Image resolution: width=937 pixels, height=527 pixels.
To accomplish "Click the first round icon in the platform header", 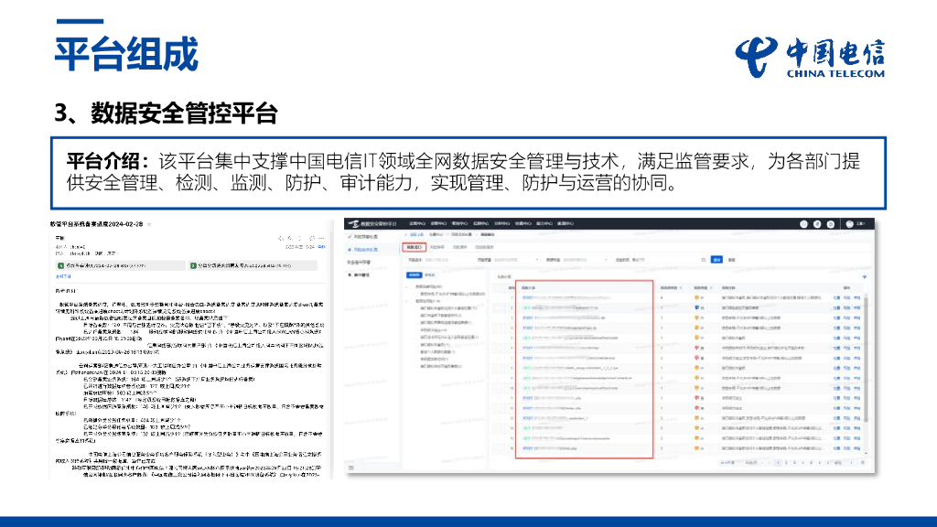I will (x=803, y=224).
